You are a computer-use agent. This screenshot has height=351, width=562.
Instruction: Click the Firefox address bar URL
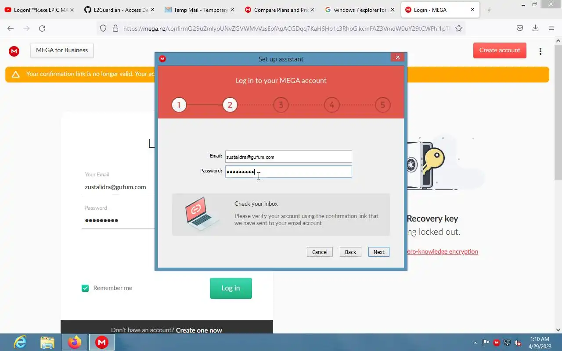[x=287, y=28]
